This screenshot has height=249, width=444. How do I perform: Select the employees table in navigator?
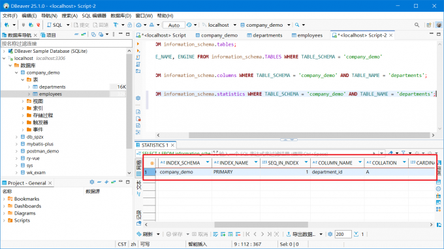pyautogui.click(x=50, y=94)
